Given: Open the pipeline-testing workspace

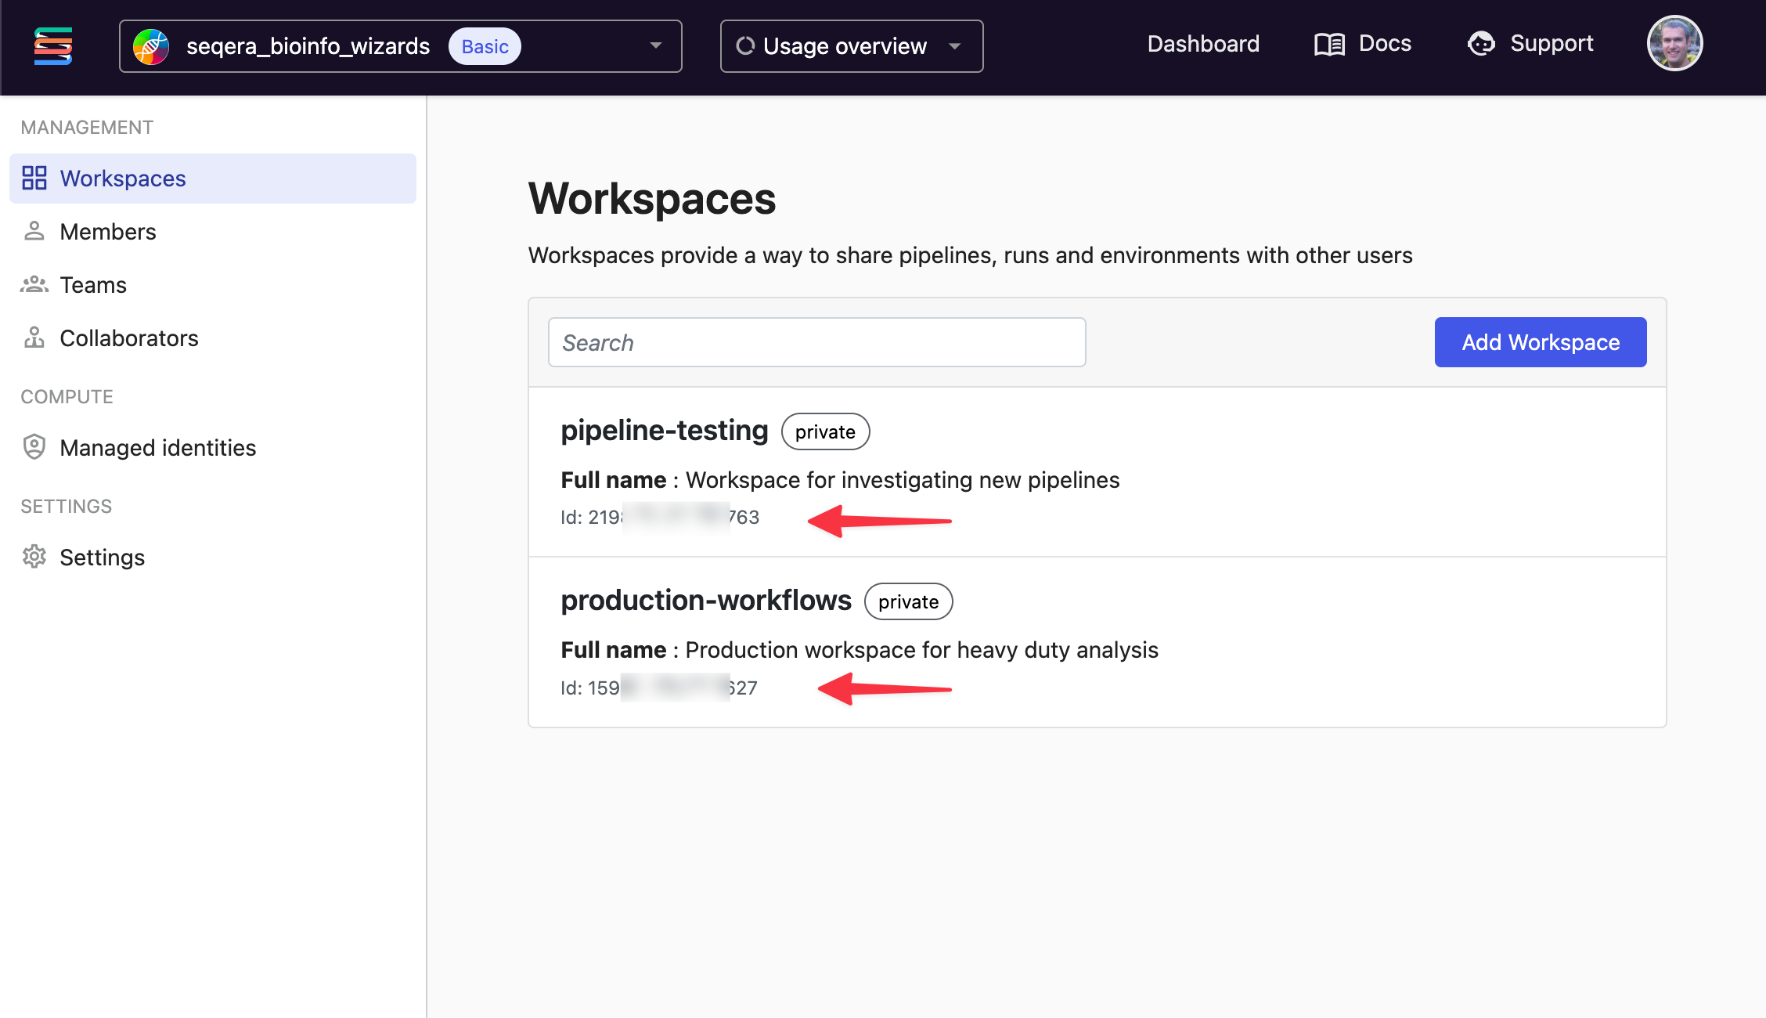Looking at the screenshot, I should (x=664, y=430).
